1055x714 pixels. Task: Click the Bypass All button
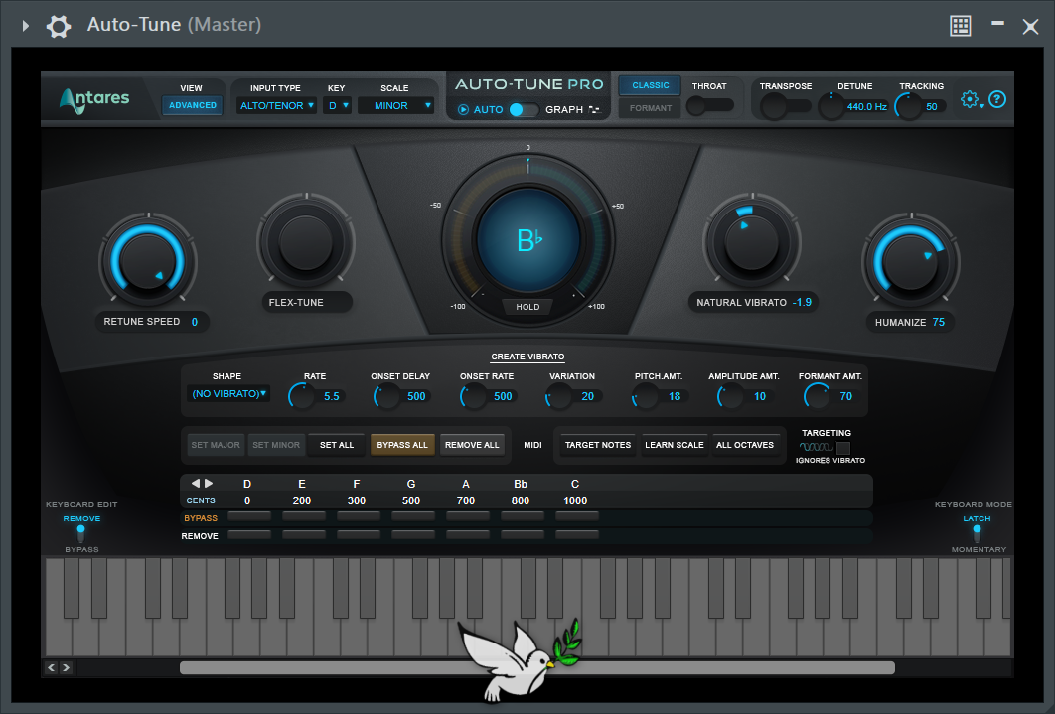click(402, 445)
